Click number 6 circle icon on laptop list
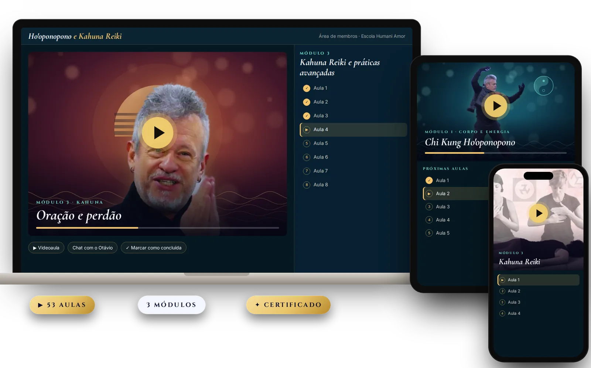Screen dimensions: 591x368 click(307, 157)
